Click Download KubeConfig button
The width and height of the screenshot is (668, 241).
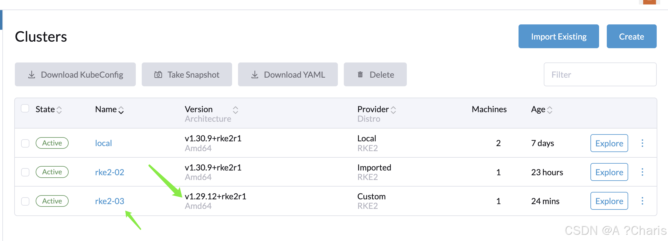click(x=75, y=74)
